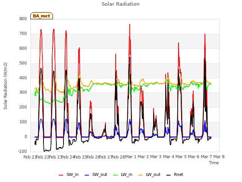Click the LW_out legend label
Viewport: 242px width, 182px height.
point(153,174)
